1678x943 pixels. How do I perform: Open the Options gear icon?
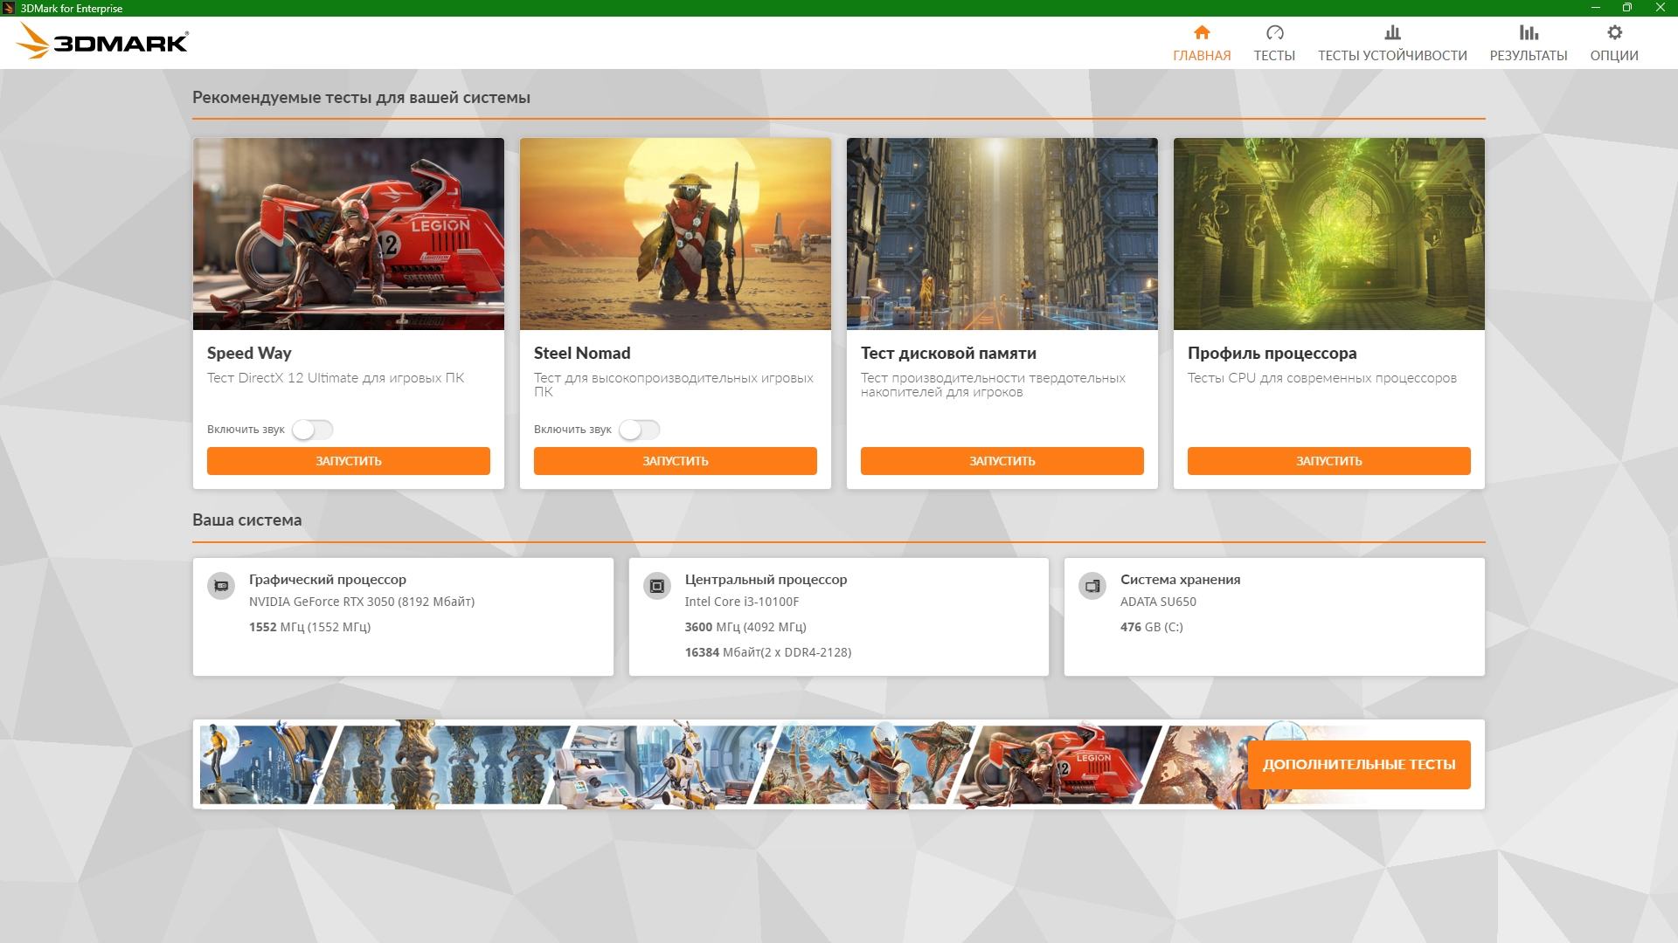[x=1614, y=32]
